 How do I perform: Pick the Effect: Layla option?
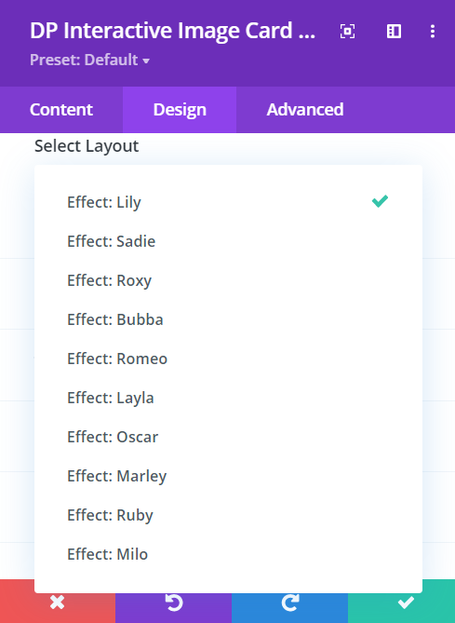[228, 398]
